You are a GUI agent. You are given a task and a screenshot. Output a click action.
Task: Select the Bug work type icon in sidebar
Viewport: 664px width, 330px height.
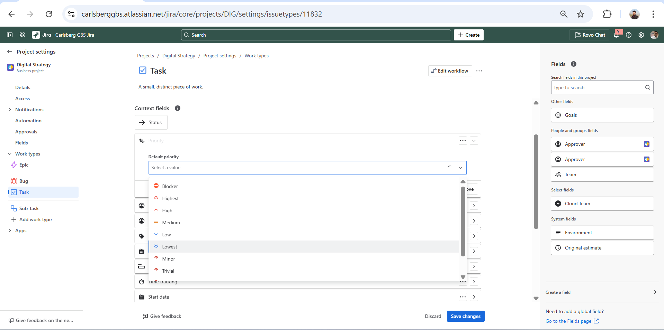pos(13,181)
